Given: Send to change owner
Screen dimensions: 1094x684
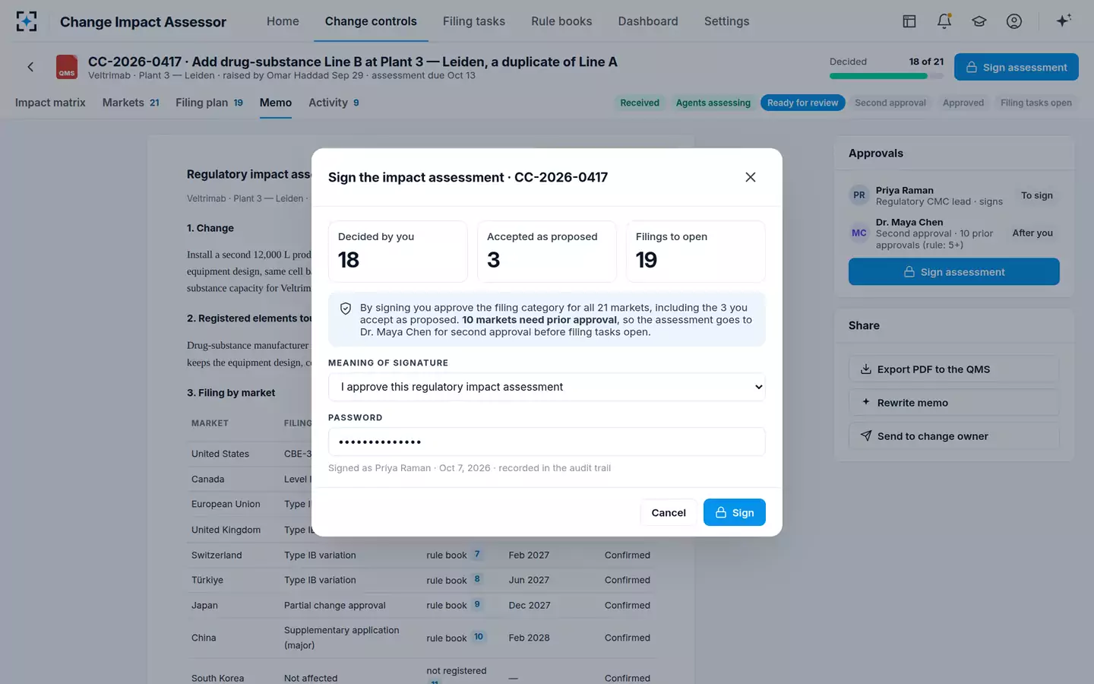Looking at the screenshot, I should point(954,436).
